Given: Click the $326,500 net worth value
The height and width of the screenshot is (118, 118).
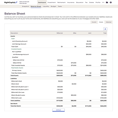Looking at the screenshot, I should point(60,106).
